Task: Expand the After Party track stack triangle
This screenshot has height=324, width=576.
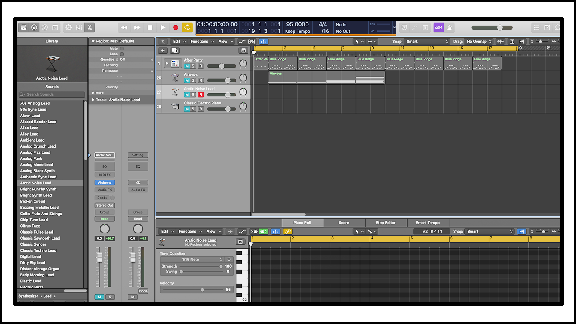Action: (167, 63)
